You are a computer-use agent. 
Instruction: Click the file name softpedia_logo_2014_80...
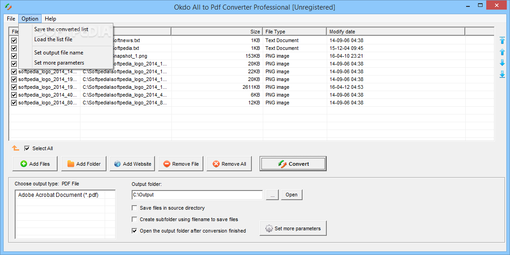pyautogui.click(x=48, y=103)
